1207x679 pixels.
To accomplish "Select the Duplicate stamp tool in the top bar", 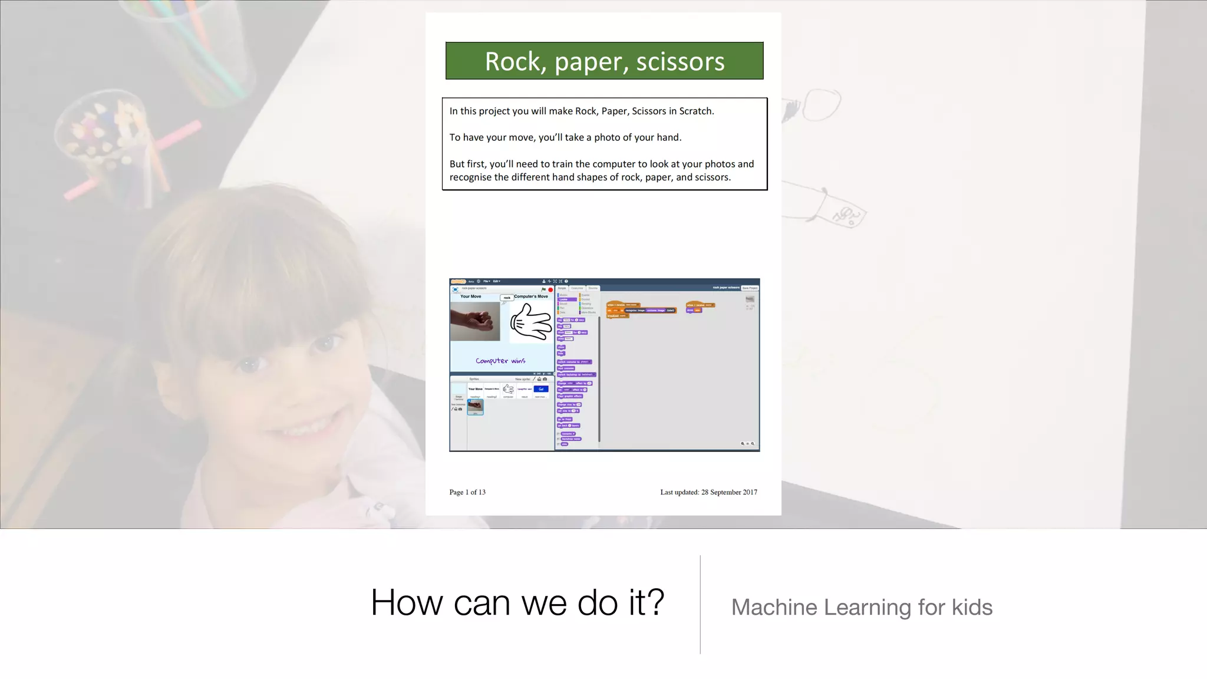I will [x=544, y=281].
